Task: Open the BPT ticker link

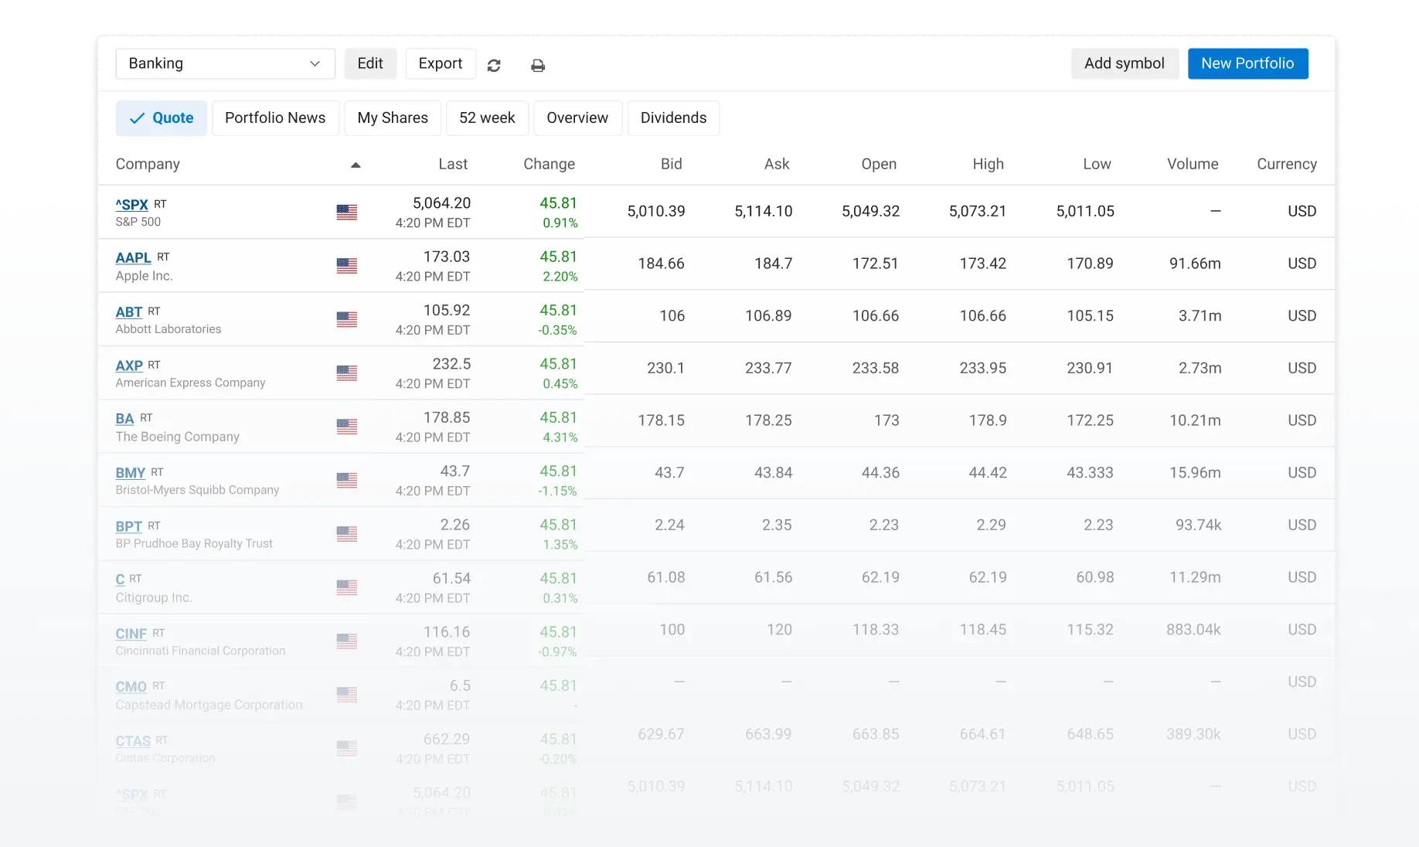Action: coord(128,526)
